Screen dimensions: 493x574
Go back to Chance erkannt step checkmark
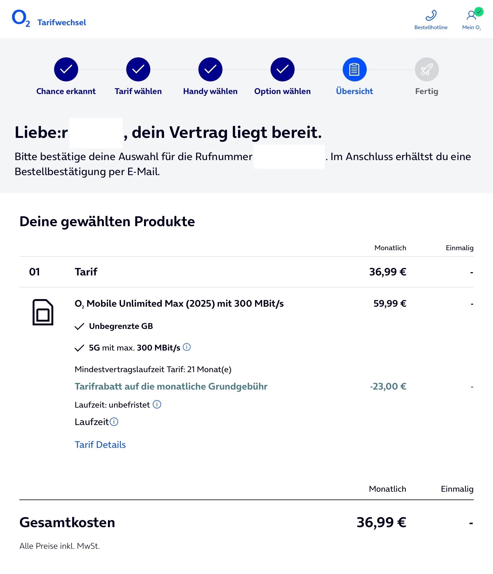(66, 69)
